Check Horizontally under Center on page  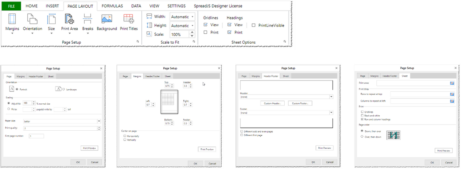[x=124, y=136]
